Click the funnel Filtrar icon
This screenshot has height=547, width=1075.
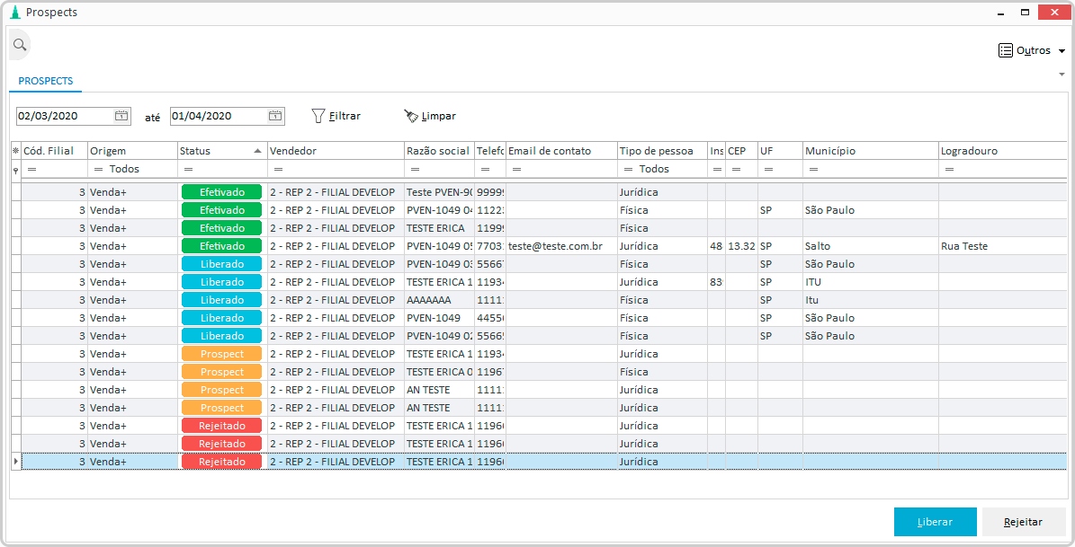point(318,116)
